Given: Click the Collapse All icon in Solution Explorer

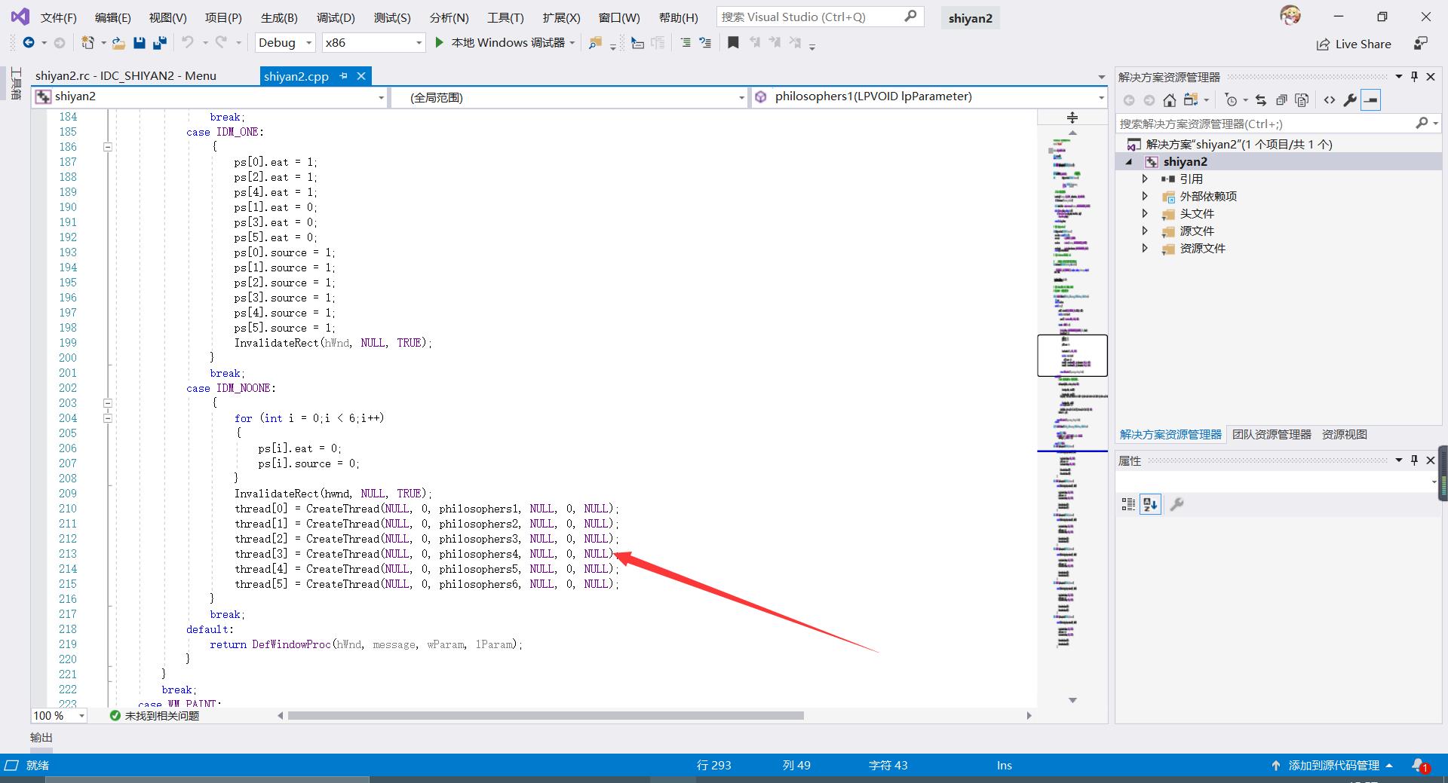Looking at the screenshot, I should tap(1281, 99).
